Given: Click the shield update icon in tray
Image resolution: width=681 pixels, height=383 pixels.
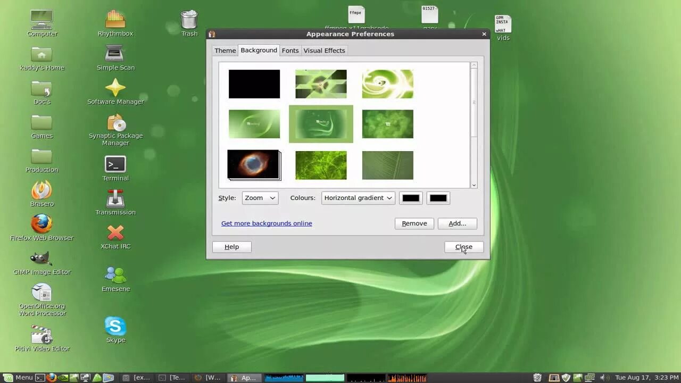Looking at the screenshot, I should (566, 378).
